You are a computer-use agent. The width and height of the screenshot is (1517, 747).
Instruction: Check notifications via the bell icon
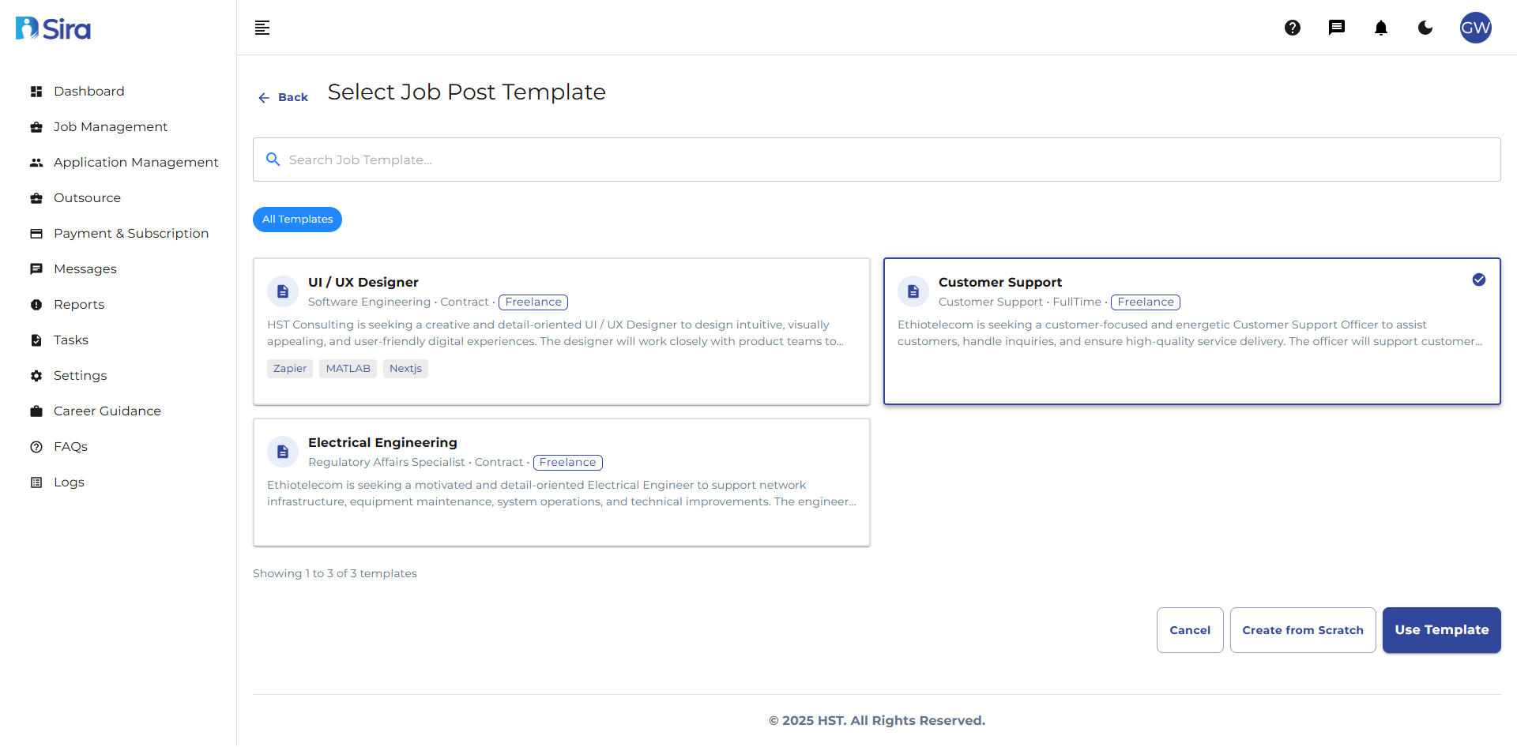(1381, 28)
